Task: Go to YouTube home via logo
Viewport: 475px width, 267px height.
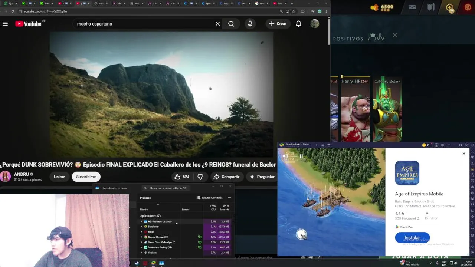Action: click(x=28, y=24)
